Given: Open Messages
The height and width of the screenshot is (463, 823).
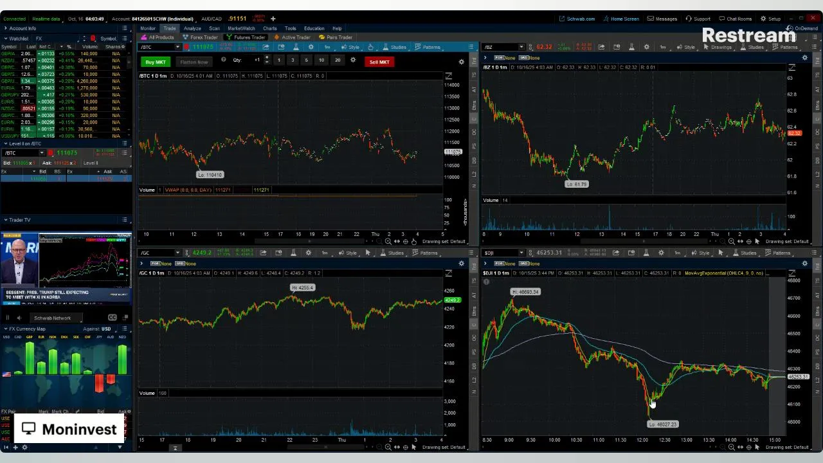Looking at the screenshot, I should [662, 19].
